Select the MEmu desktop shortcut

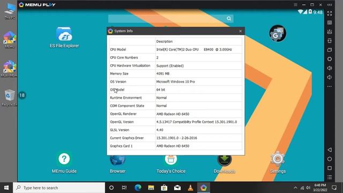[x=10, y=40]
